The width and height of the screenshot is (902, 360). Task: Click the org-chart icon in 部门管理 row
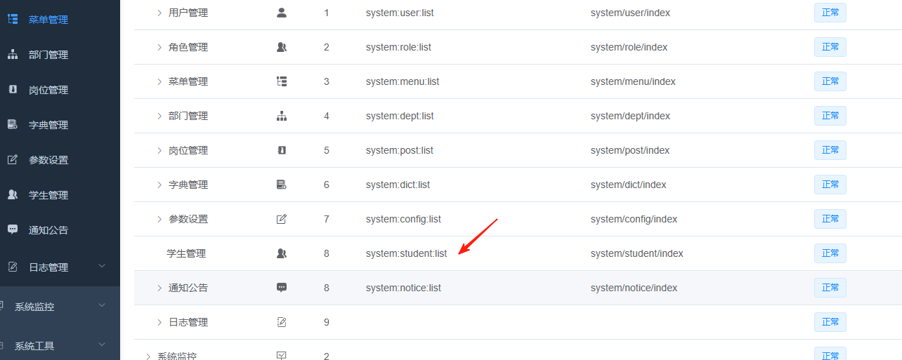click(282, 116)
